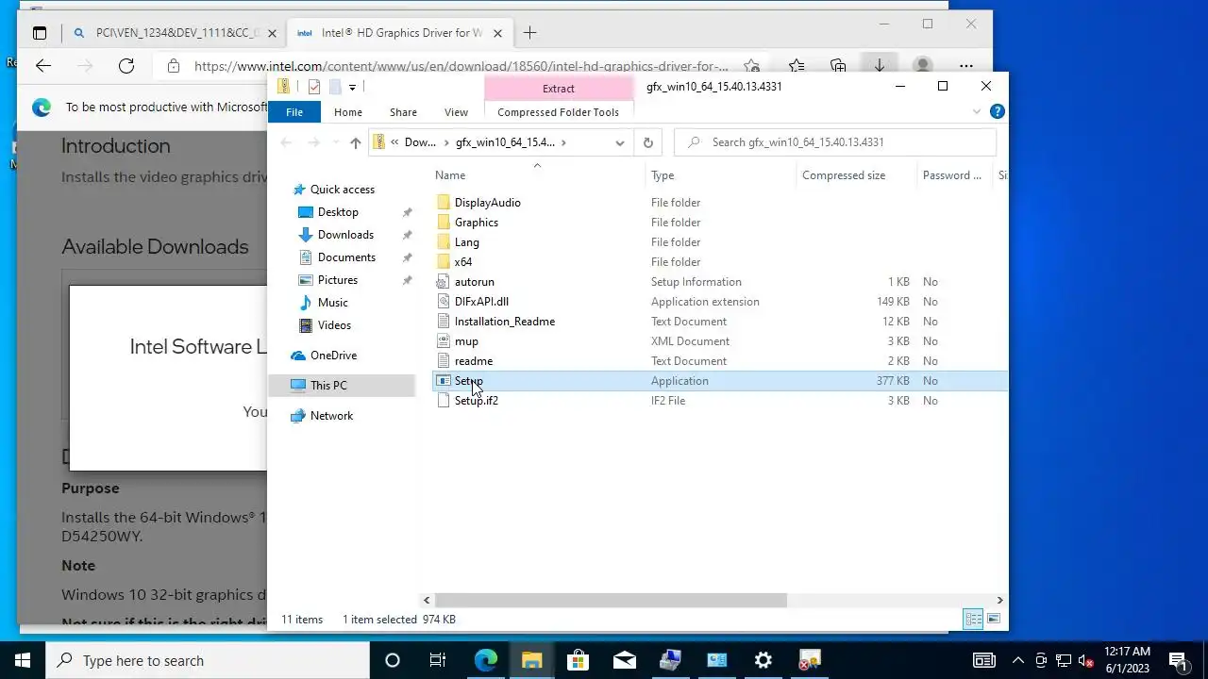Switch to the Home ribbon tab
1208x679 pixels.
pos(348,112)
